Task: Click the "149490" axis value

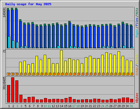Action: coord(4,12)
